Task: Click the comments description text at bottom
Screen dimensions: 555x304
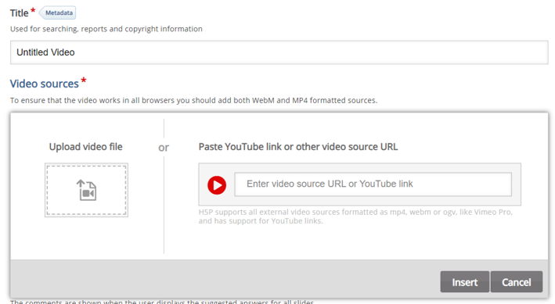Action: click(162, 302)
